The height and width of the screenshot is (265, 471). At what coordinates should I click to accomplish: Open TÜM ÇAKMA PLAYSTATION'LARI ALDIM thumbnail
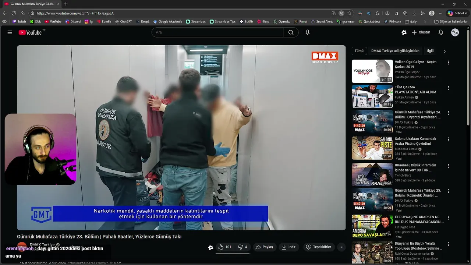(372, 96)
